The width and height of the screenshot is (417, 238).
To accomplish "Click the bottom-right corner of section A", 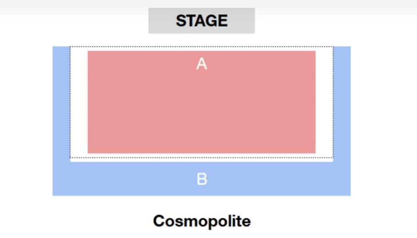I will pos(314,152).
